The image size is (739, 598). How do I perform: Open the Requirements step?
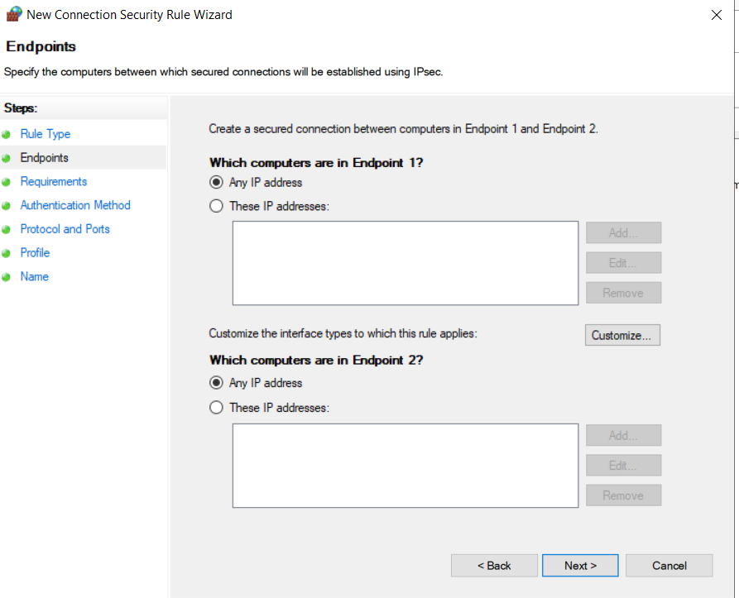(54, 182)
